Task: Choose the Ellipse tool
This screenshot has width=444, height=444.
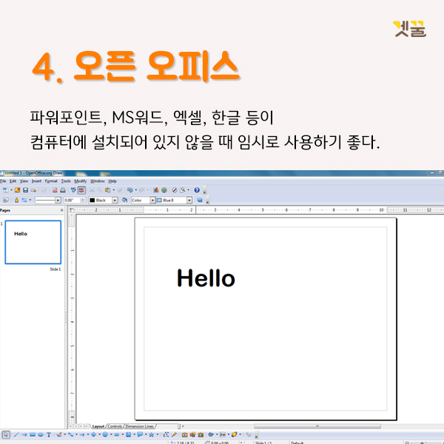Action: pyautogui.click(x=41, y=434)
